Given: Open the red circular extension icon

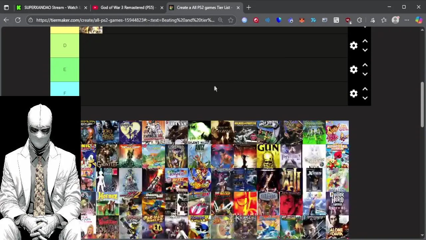Looking at the screenshot, I should coord(256,20).
